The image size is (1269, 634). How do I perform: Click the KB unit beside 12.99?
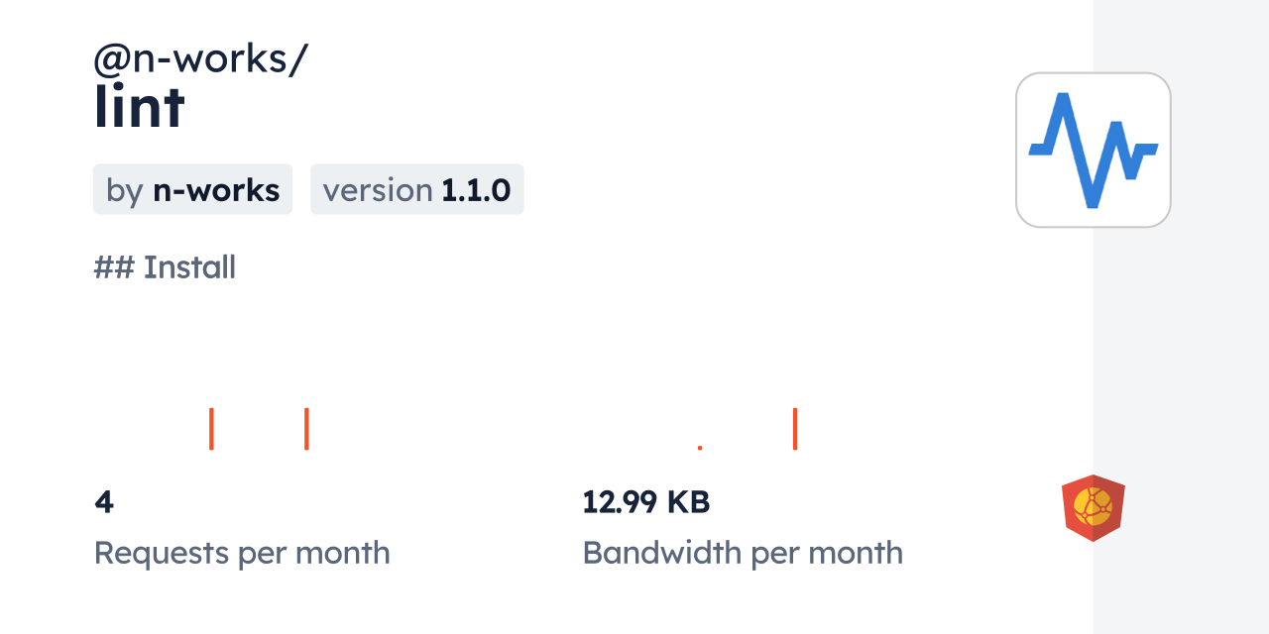point(688,502)
